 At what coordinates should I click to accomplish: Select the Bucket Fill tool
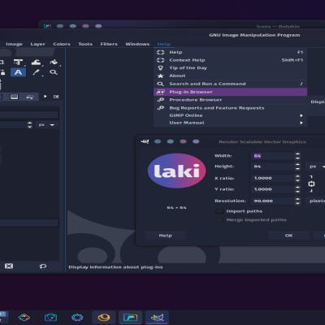pos(54,63)
